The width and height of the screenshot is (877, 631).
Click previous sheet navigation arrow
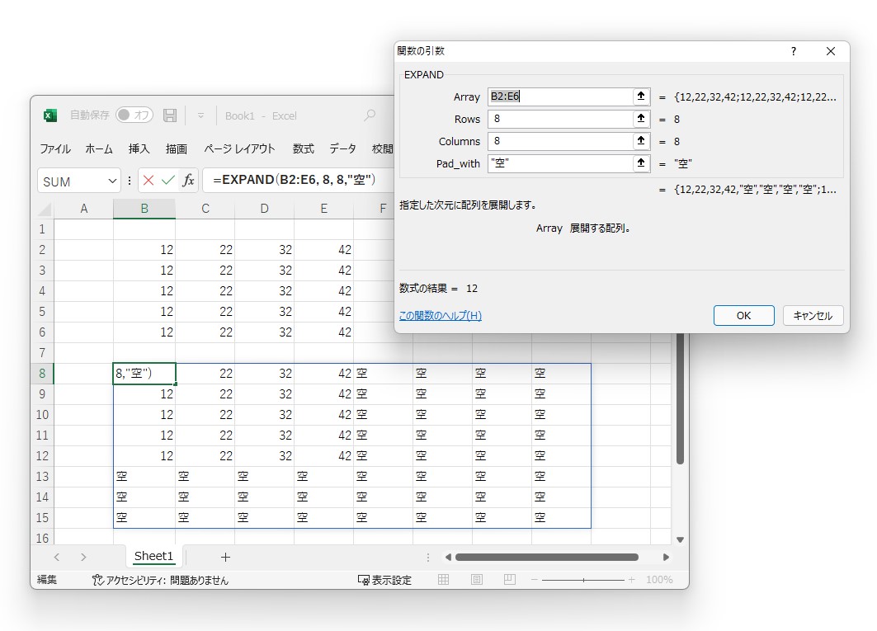(56, 557)
